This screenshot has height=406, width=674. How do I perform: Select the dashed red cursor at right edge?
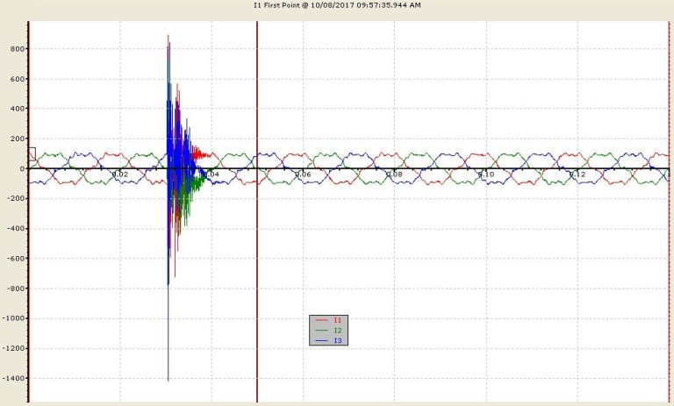(x=669, y=211)
